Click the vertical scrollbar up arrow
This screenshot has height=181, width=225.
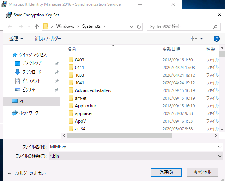point(222,48)
